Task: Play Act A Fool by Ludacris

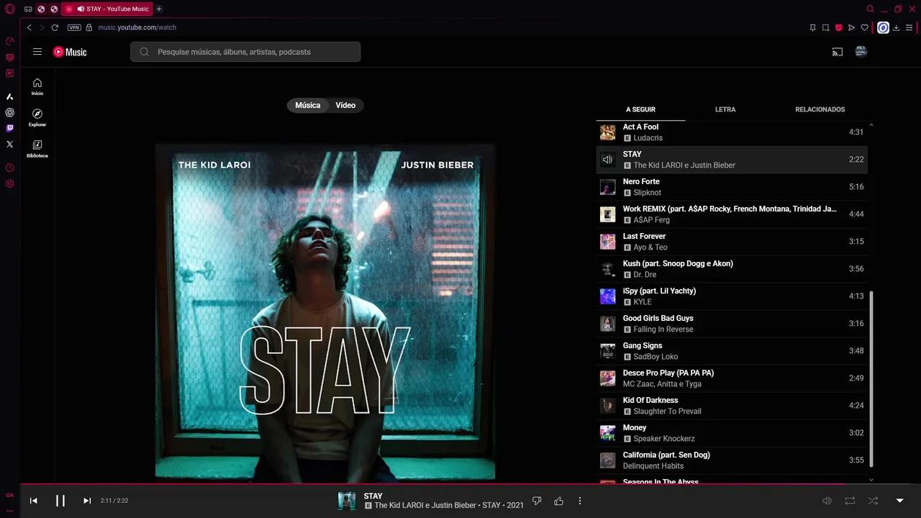Action: 732,132
